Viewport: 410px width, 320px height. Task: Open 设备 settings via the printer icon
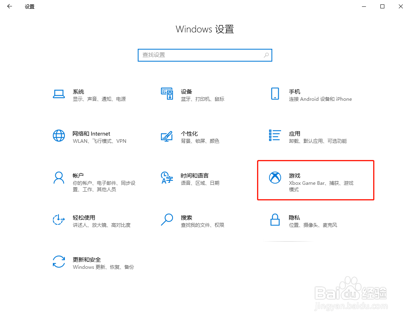[167, 94]
